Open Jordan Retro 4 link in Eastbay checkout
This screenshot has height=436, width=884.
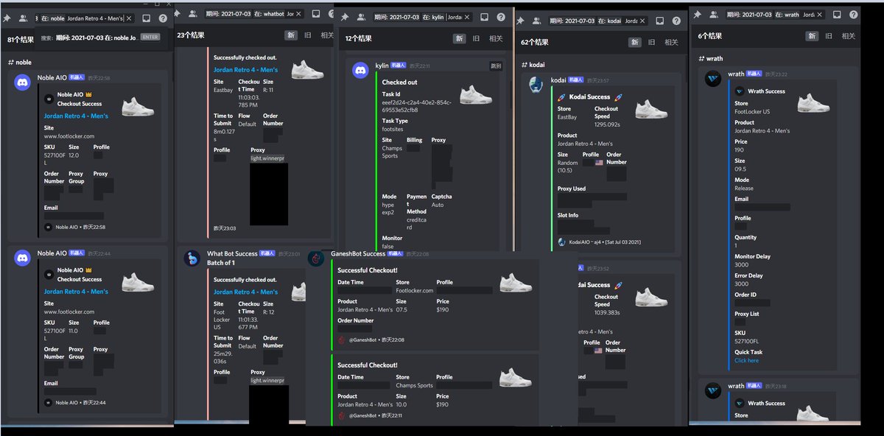point(245,70)
